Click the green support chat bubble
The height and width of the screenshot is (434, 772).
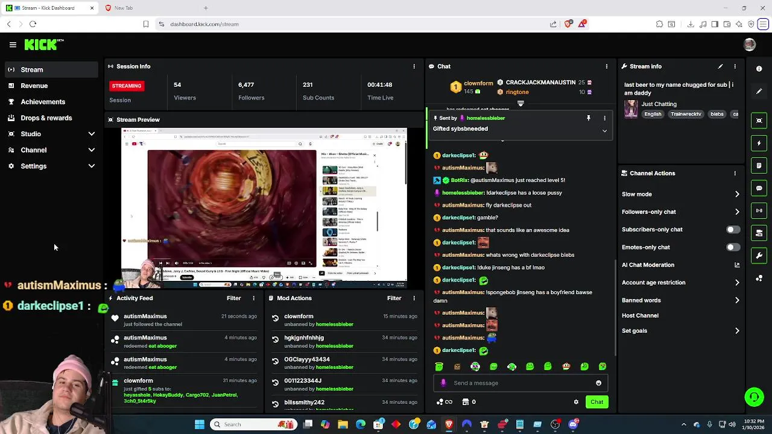tap(754, 397)
